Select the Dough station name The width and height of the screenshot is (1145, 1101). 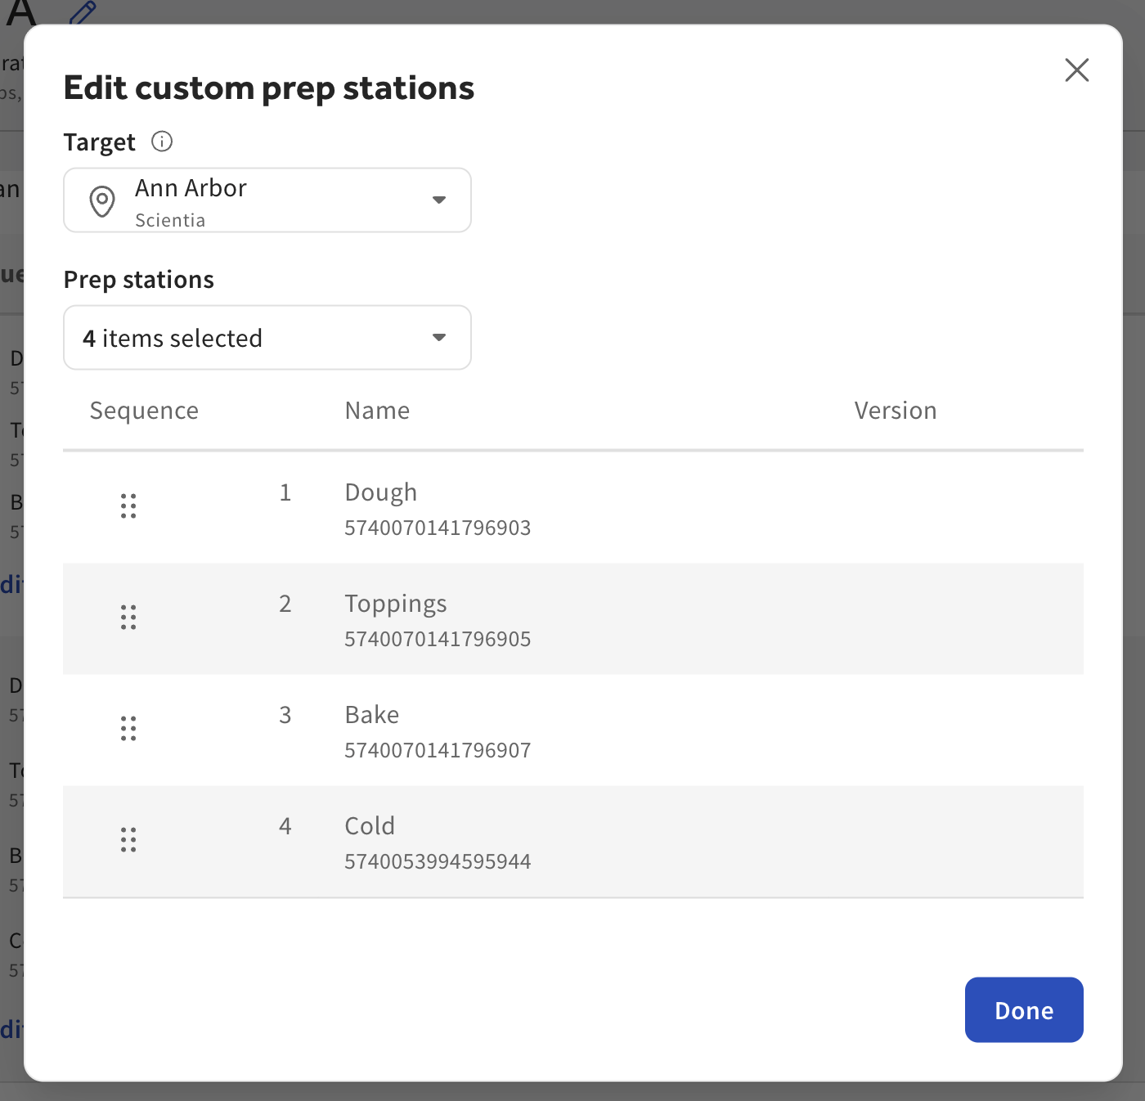pos(381,492)
